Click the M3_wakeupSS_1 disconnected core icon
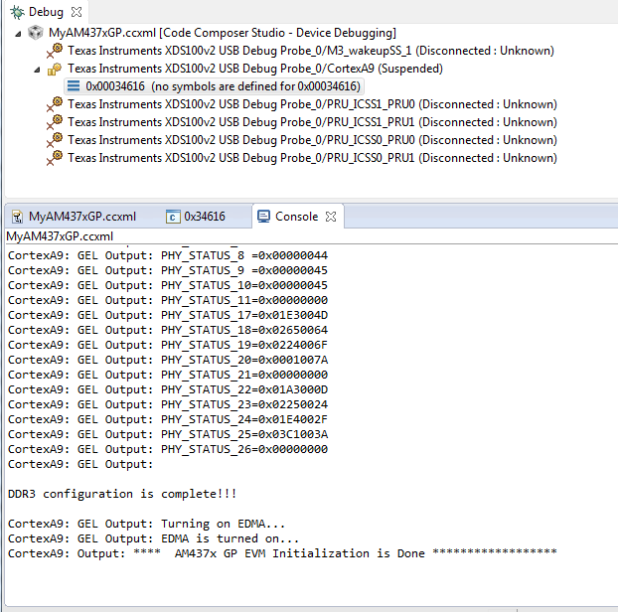The image size is (618, 612). tap(56, 51)
